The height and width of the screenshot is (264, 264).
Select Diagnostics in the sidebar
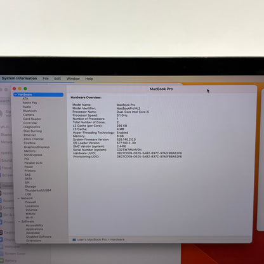tap(32, 127)
